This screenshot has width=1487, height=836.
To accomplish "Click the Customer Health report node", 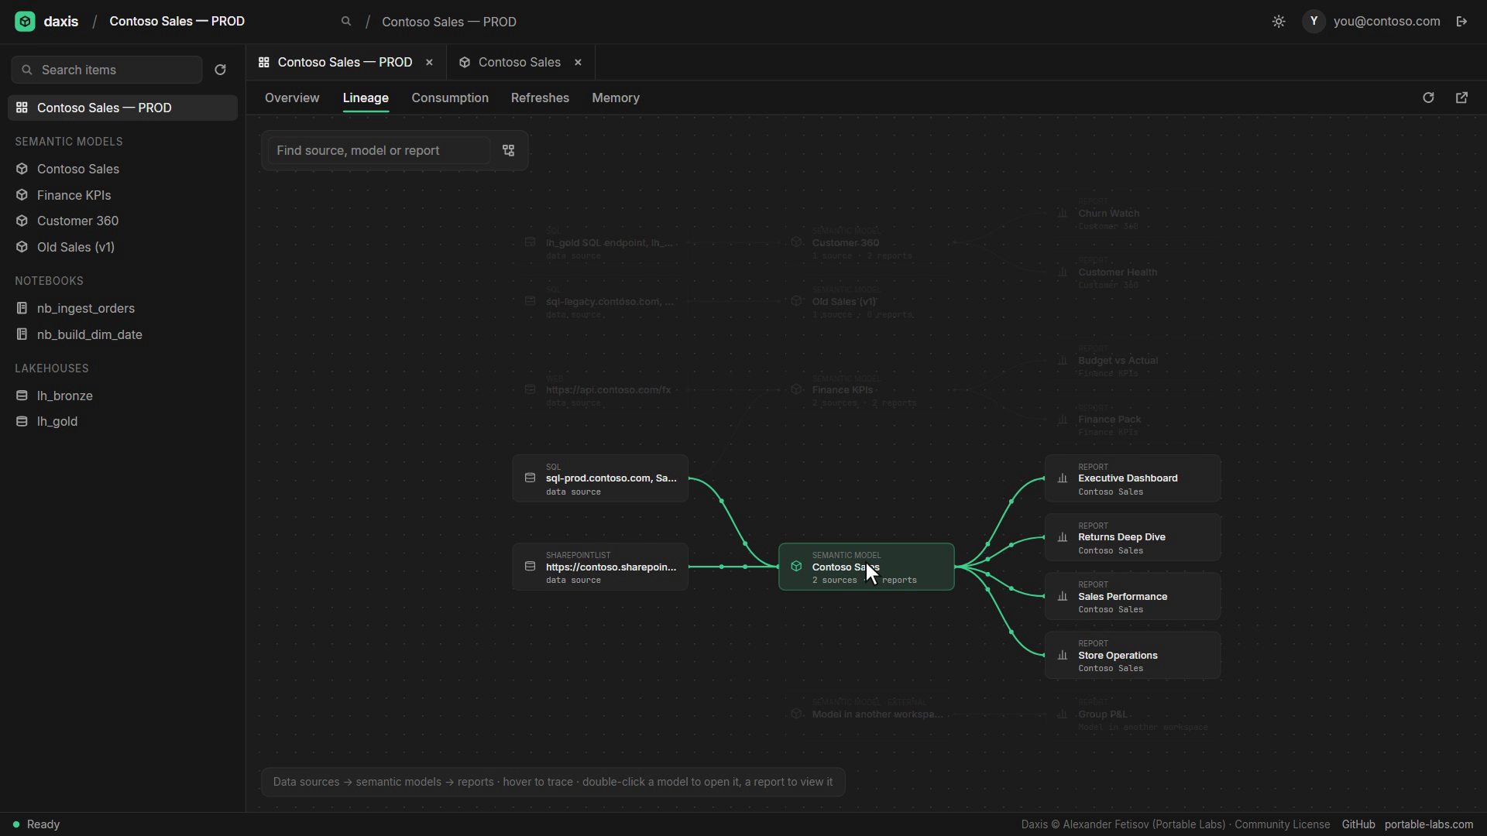I will 1133,272.
